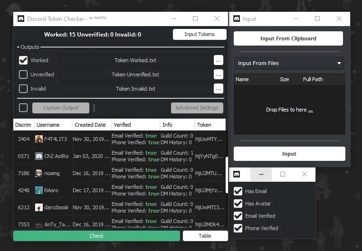Click Full Path column header in Input window
Image resolution: width=362 pixels, height=251 pixels.
coord(313,79)
